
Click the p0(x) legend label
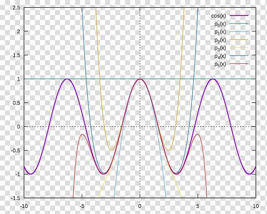tap(220, 24)
